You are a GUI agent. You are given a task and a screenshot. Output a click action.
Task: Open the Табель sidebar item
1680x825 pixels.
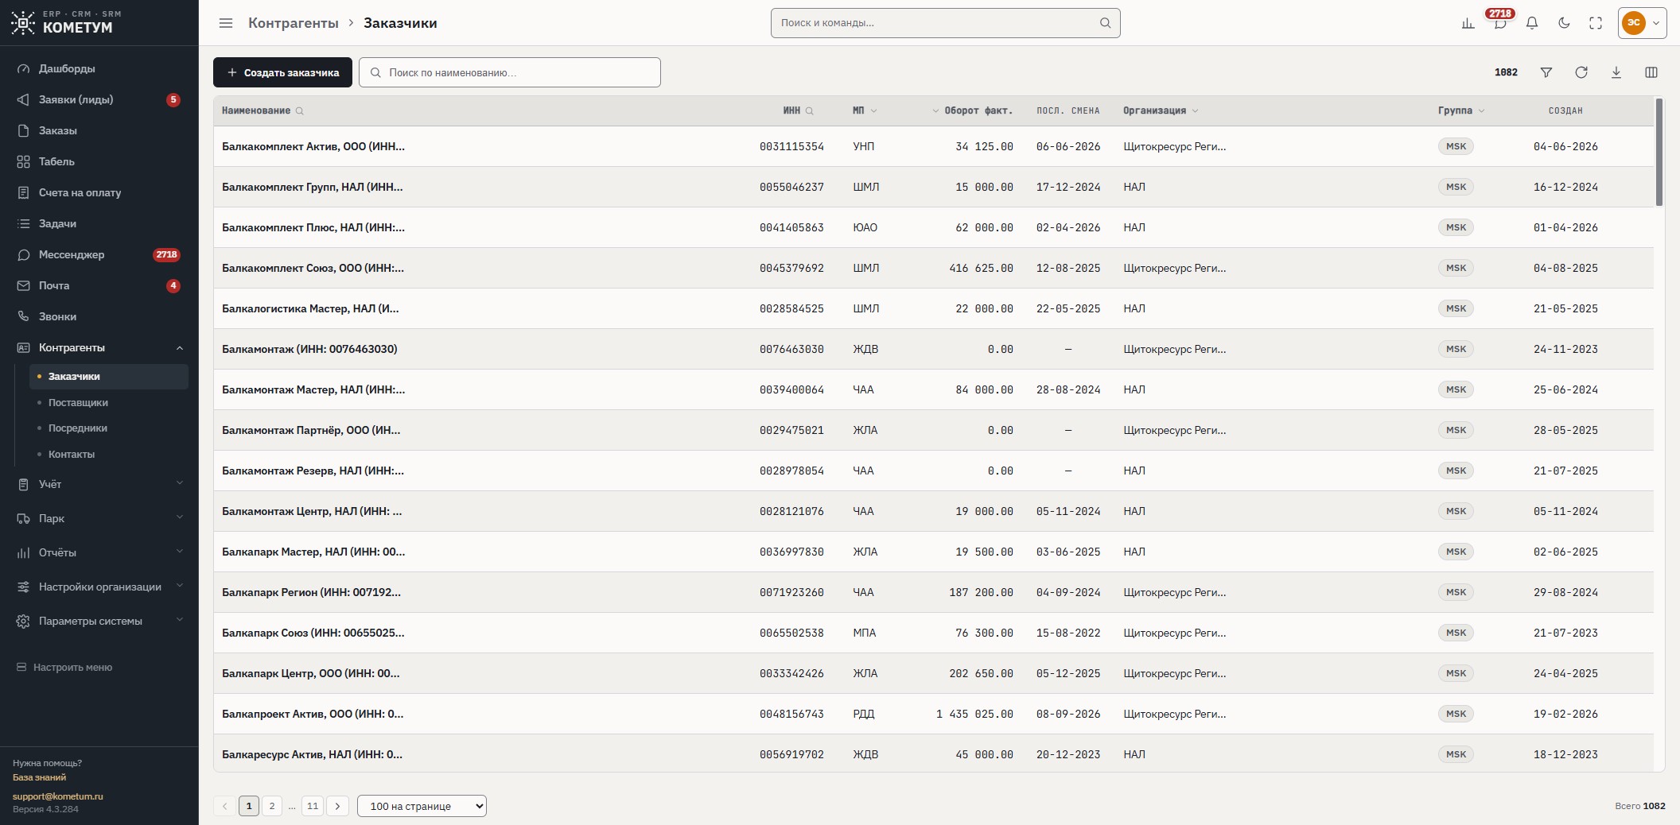tap(99, 161)
